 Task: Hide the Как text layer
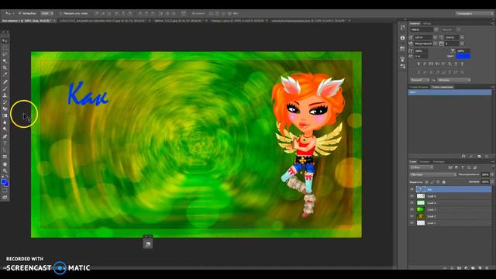click(412, 189)
